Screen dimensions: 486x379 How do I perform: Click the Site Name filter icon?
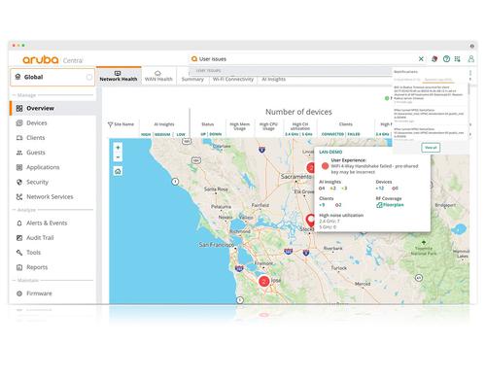point(110,124)
